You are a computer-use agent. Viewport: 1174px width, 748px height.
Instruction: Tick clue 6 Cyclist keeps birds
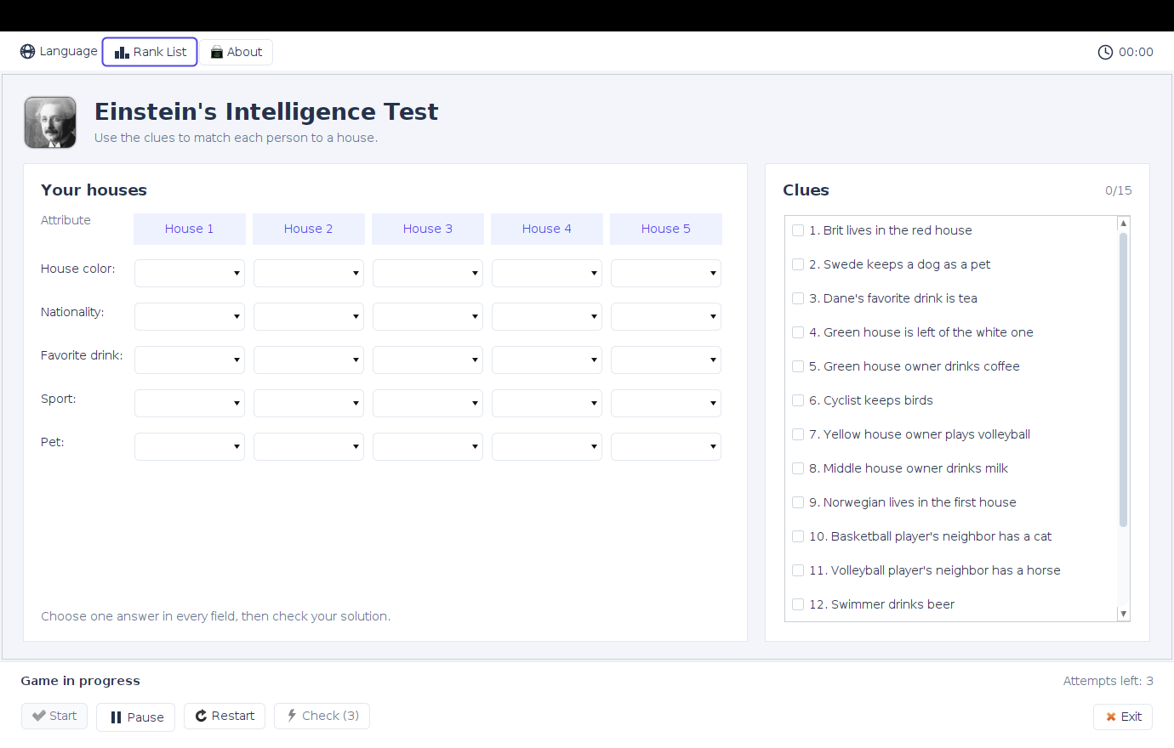pyautogui.click(x=798, y=400)
